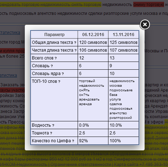Show help for Качество по Ципфа
This screenshot has height=167, width=168.
click(73, 141)
